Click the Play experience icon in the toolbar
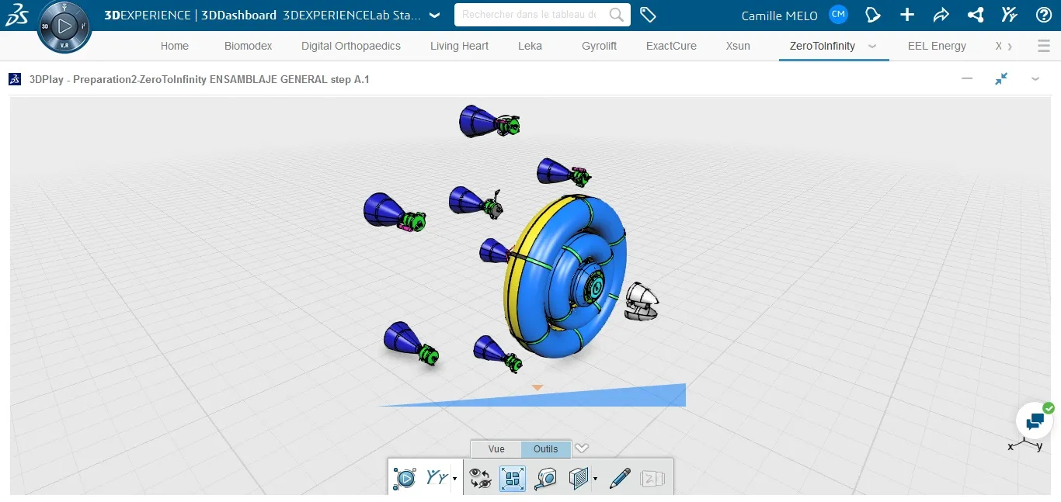 pos(405,477)
